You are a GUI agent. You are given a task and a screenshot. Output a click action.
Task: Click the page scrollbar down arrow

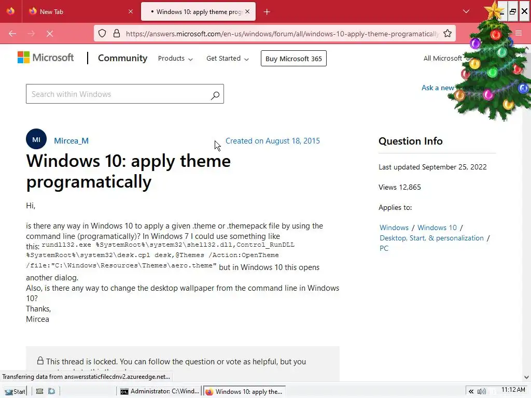point(527,377)
